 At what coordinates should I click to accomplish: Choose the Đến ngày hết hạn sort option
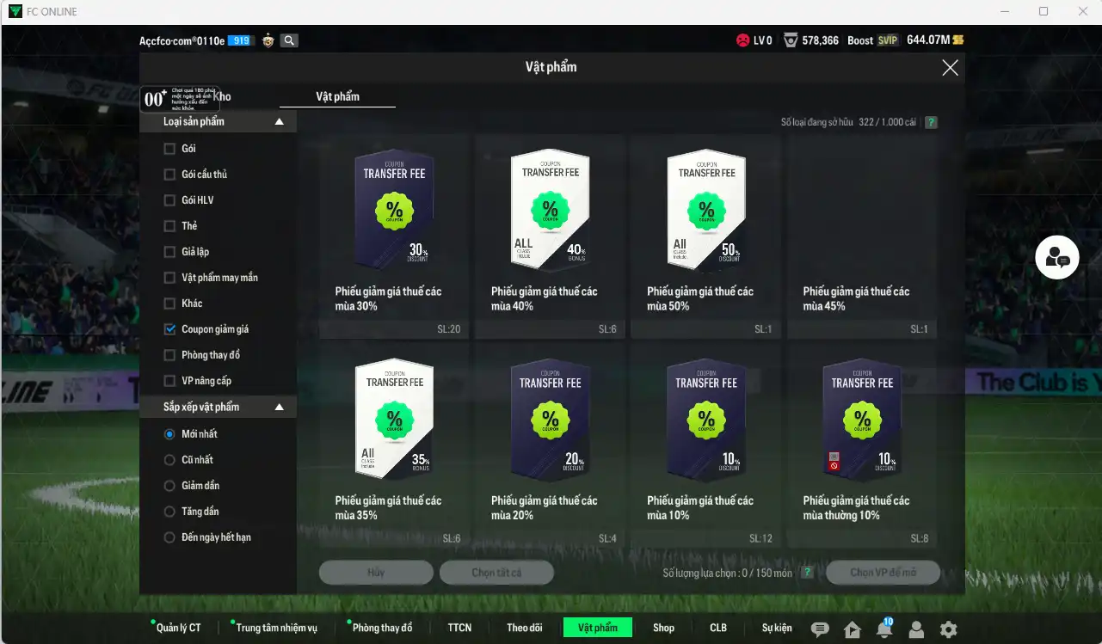pyautogui.click(x=169, y=537)
